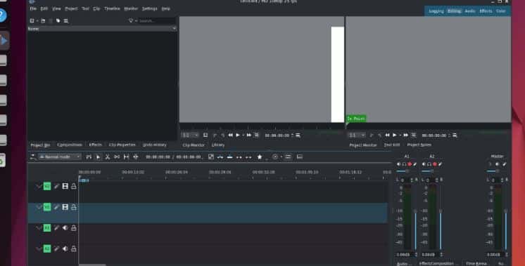This screenshot has height=266, width=525.
Task: Mute the A1 audio track in timeline
Action: [65, 228]
